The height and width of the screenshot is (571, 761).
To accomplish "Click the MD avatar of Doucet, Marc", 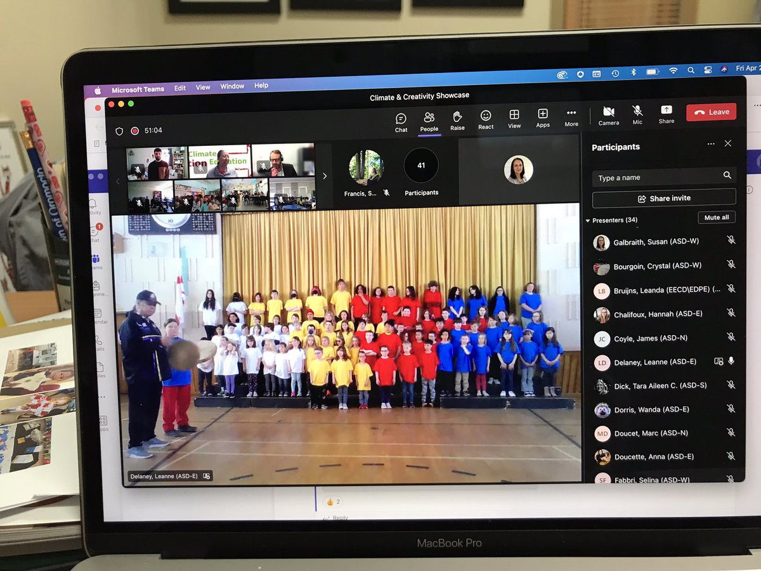I will [602, 434].
